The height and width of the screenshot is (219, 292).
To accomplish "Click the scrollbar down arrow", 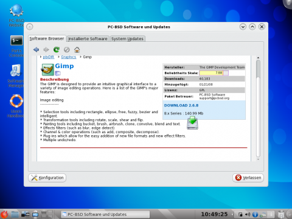I will tap(258, 159).
